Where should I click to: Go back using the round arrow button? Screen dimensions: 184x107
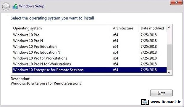[x=6, y=6]
